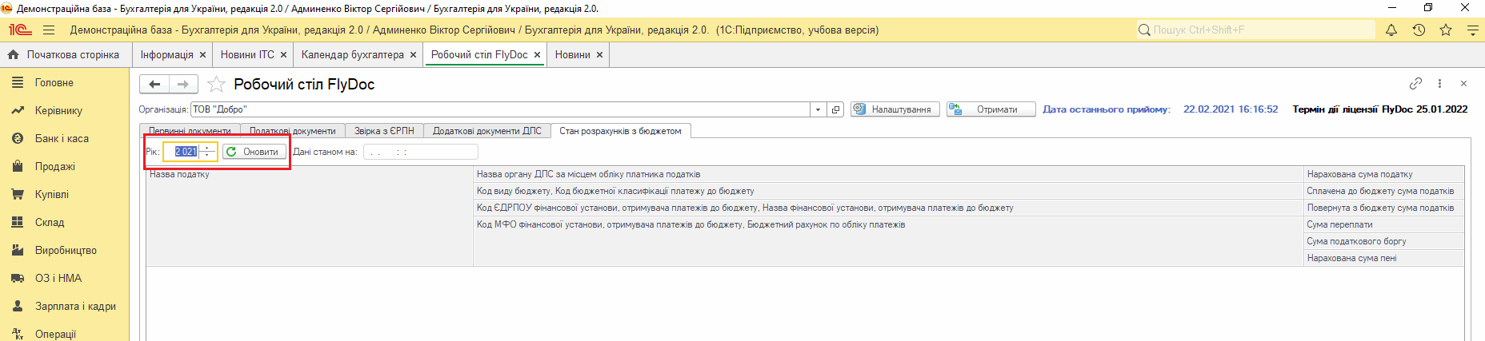
Task: Click the Сума податкового боргу header
Action: (x=1384, y=241)
